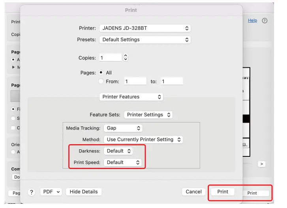Open the Presets dropdown
This screenshot has width=287, height=208.
(x=145, y=40)
